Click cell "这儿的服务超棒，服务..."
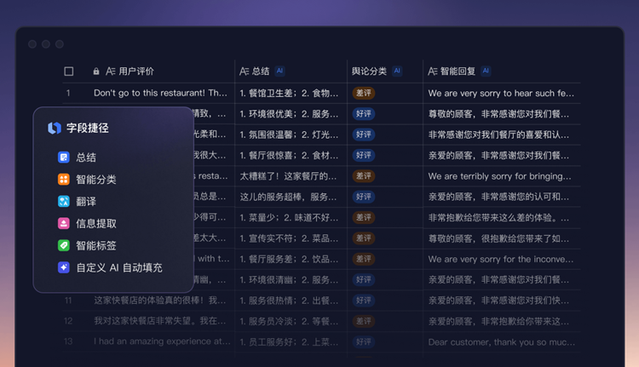Viewport: 639px width, 367px height. tap(289, 197)
